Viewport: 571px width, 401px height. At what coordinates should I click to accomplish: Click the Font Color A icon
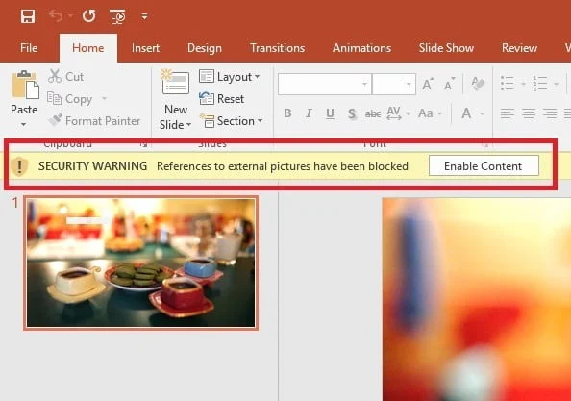tap(466, 113)
